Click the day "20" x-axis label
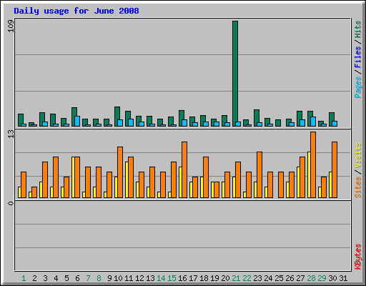 pyautogui.click(x=225, y=278)
